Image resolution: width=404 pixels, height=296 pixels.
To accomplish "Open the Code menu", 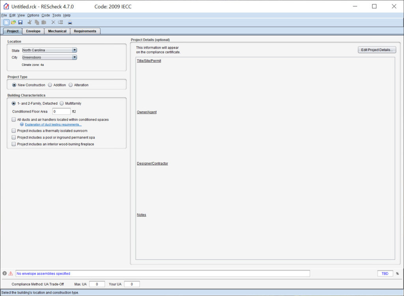I will click(46, 15).
